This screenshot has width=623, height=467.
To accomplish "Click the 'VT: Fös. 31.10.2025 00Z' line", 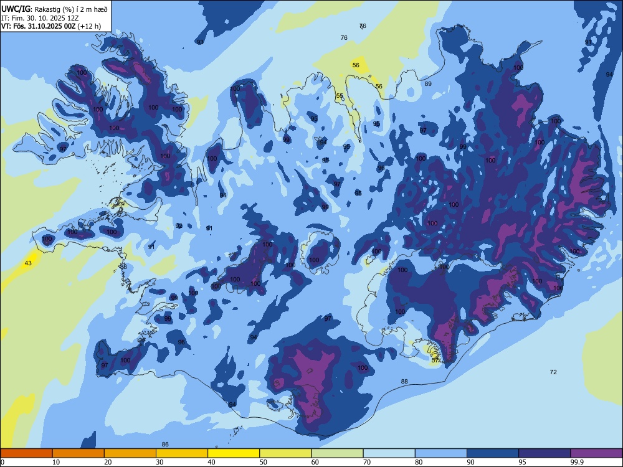I will [x=38, y=26].
